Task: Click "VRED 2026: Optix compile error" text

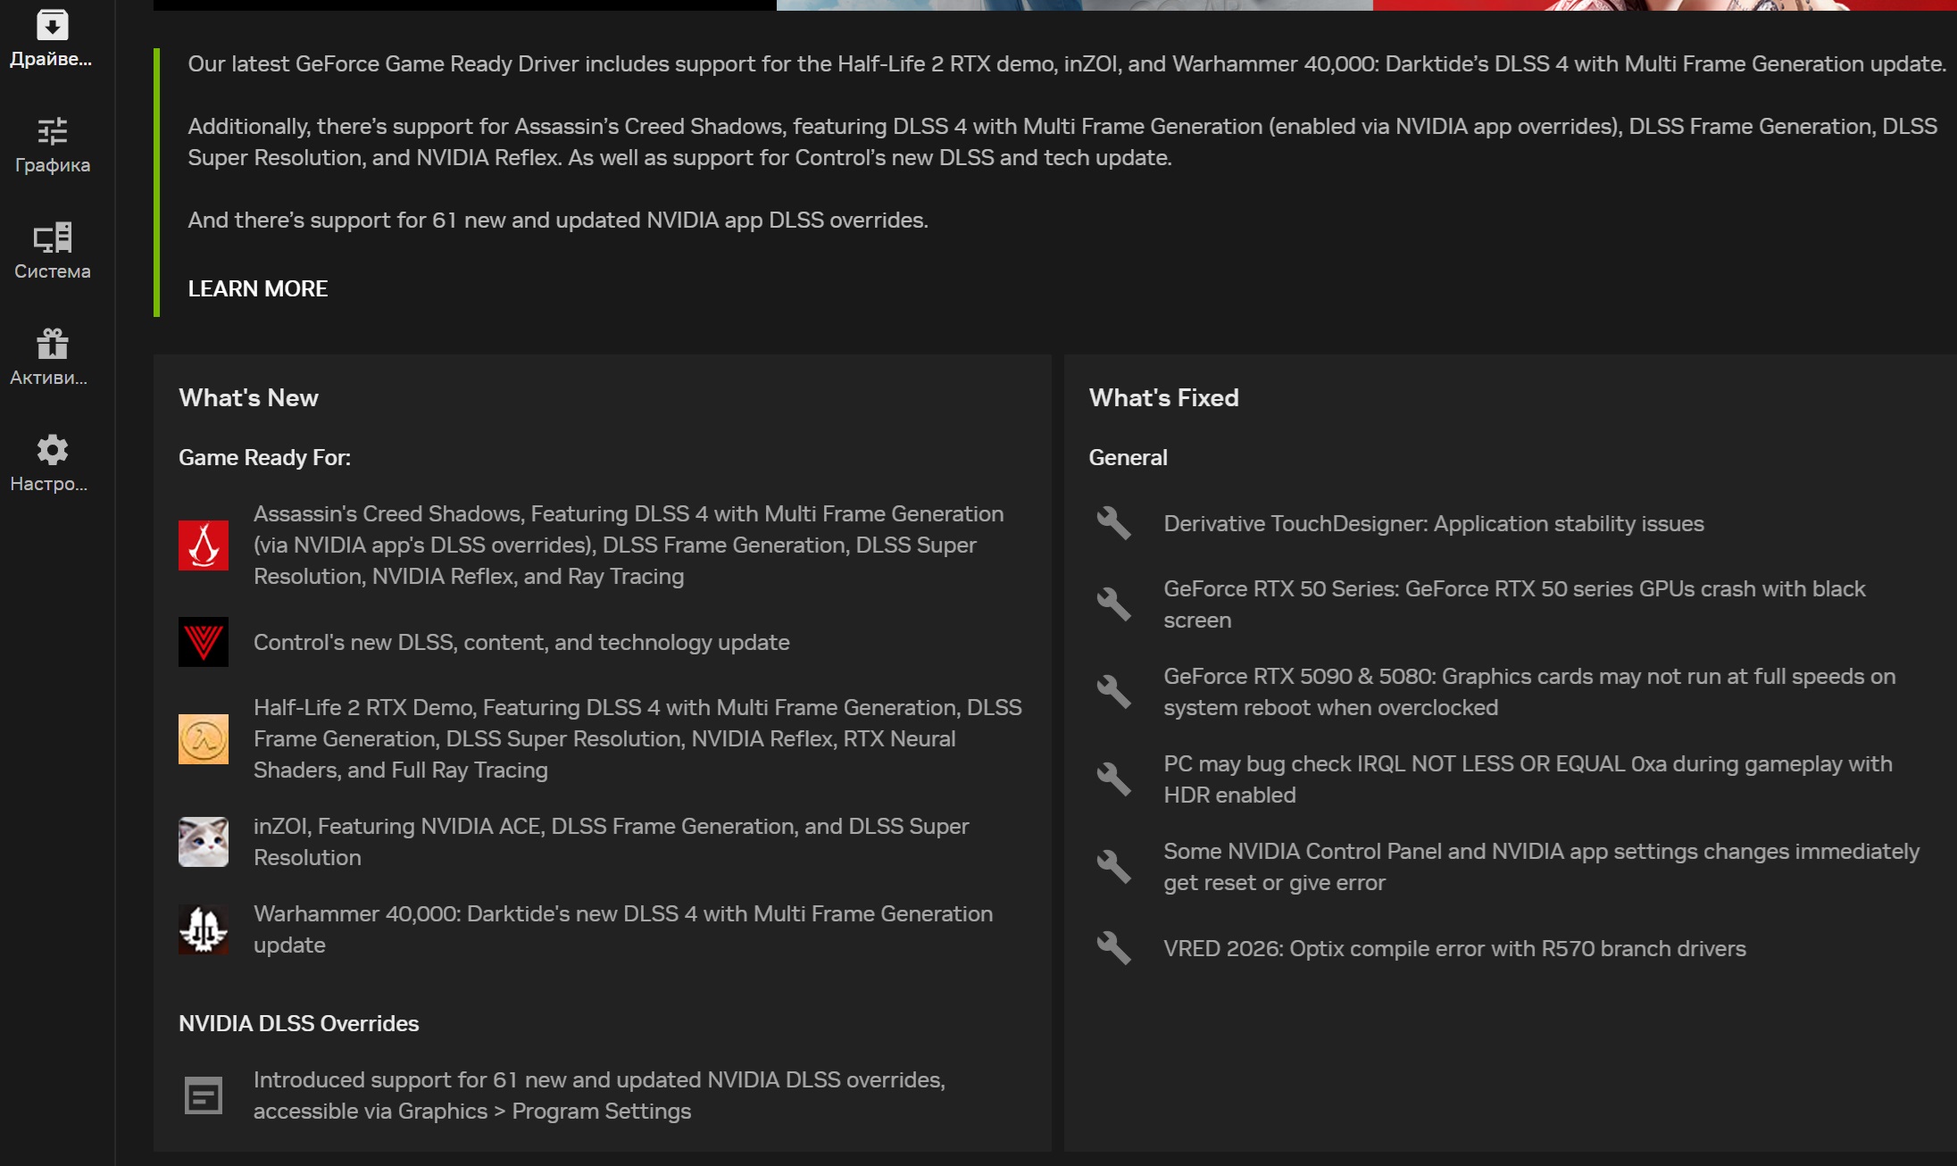Action: click(x=1454, y=949)
